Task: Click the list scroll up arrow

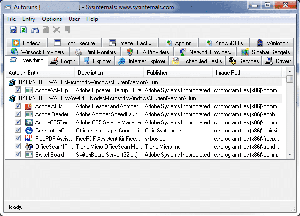Action: [x=290, y=71]
